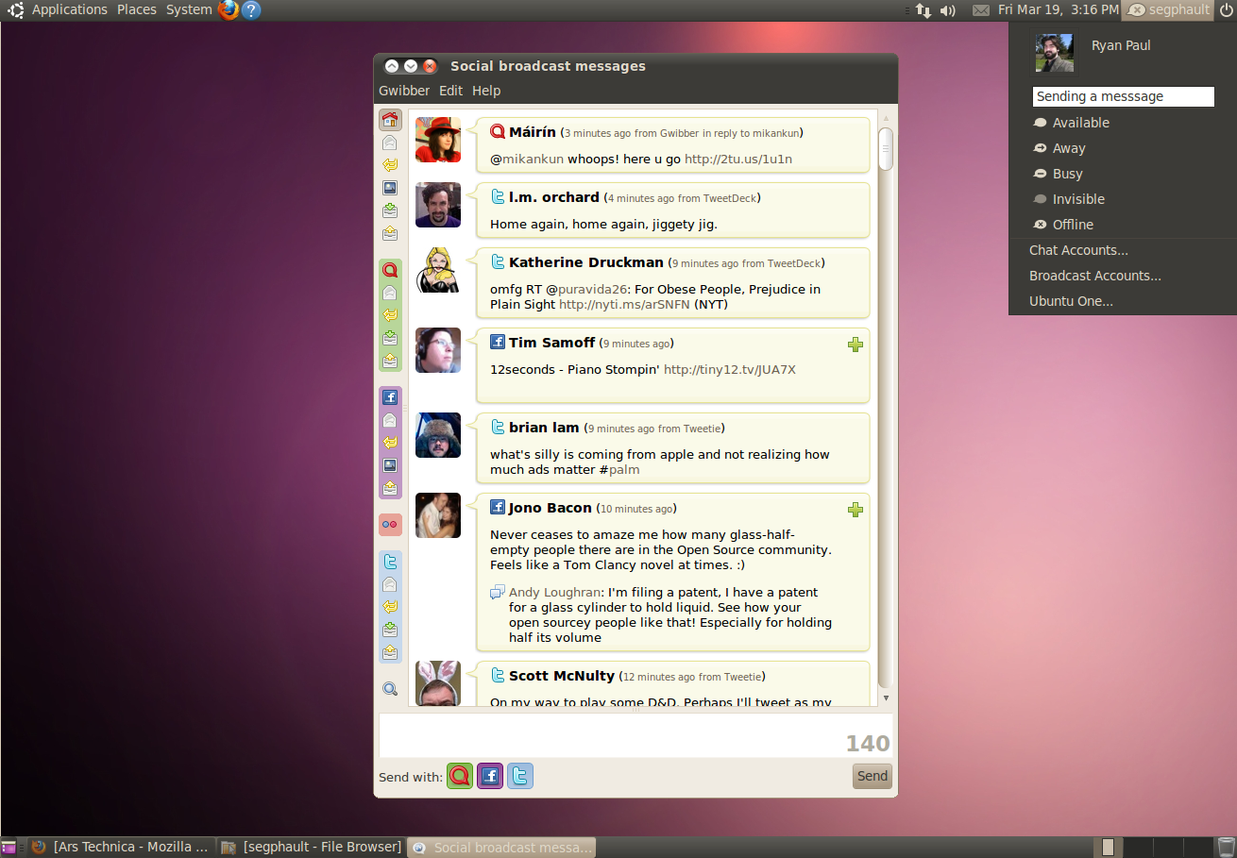Open the network indicator in the top panel

point(924,10)
